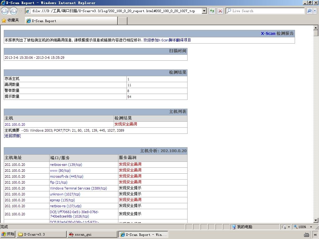319x239 pixels.
Task: Select the X-Scan Report browser tab
Action: (x=71, y=21)
